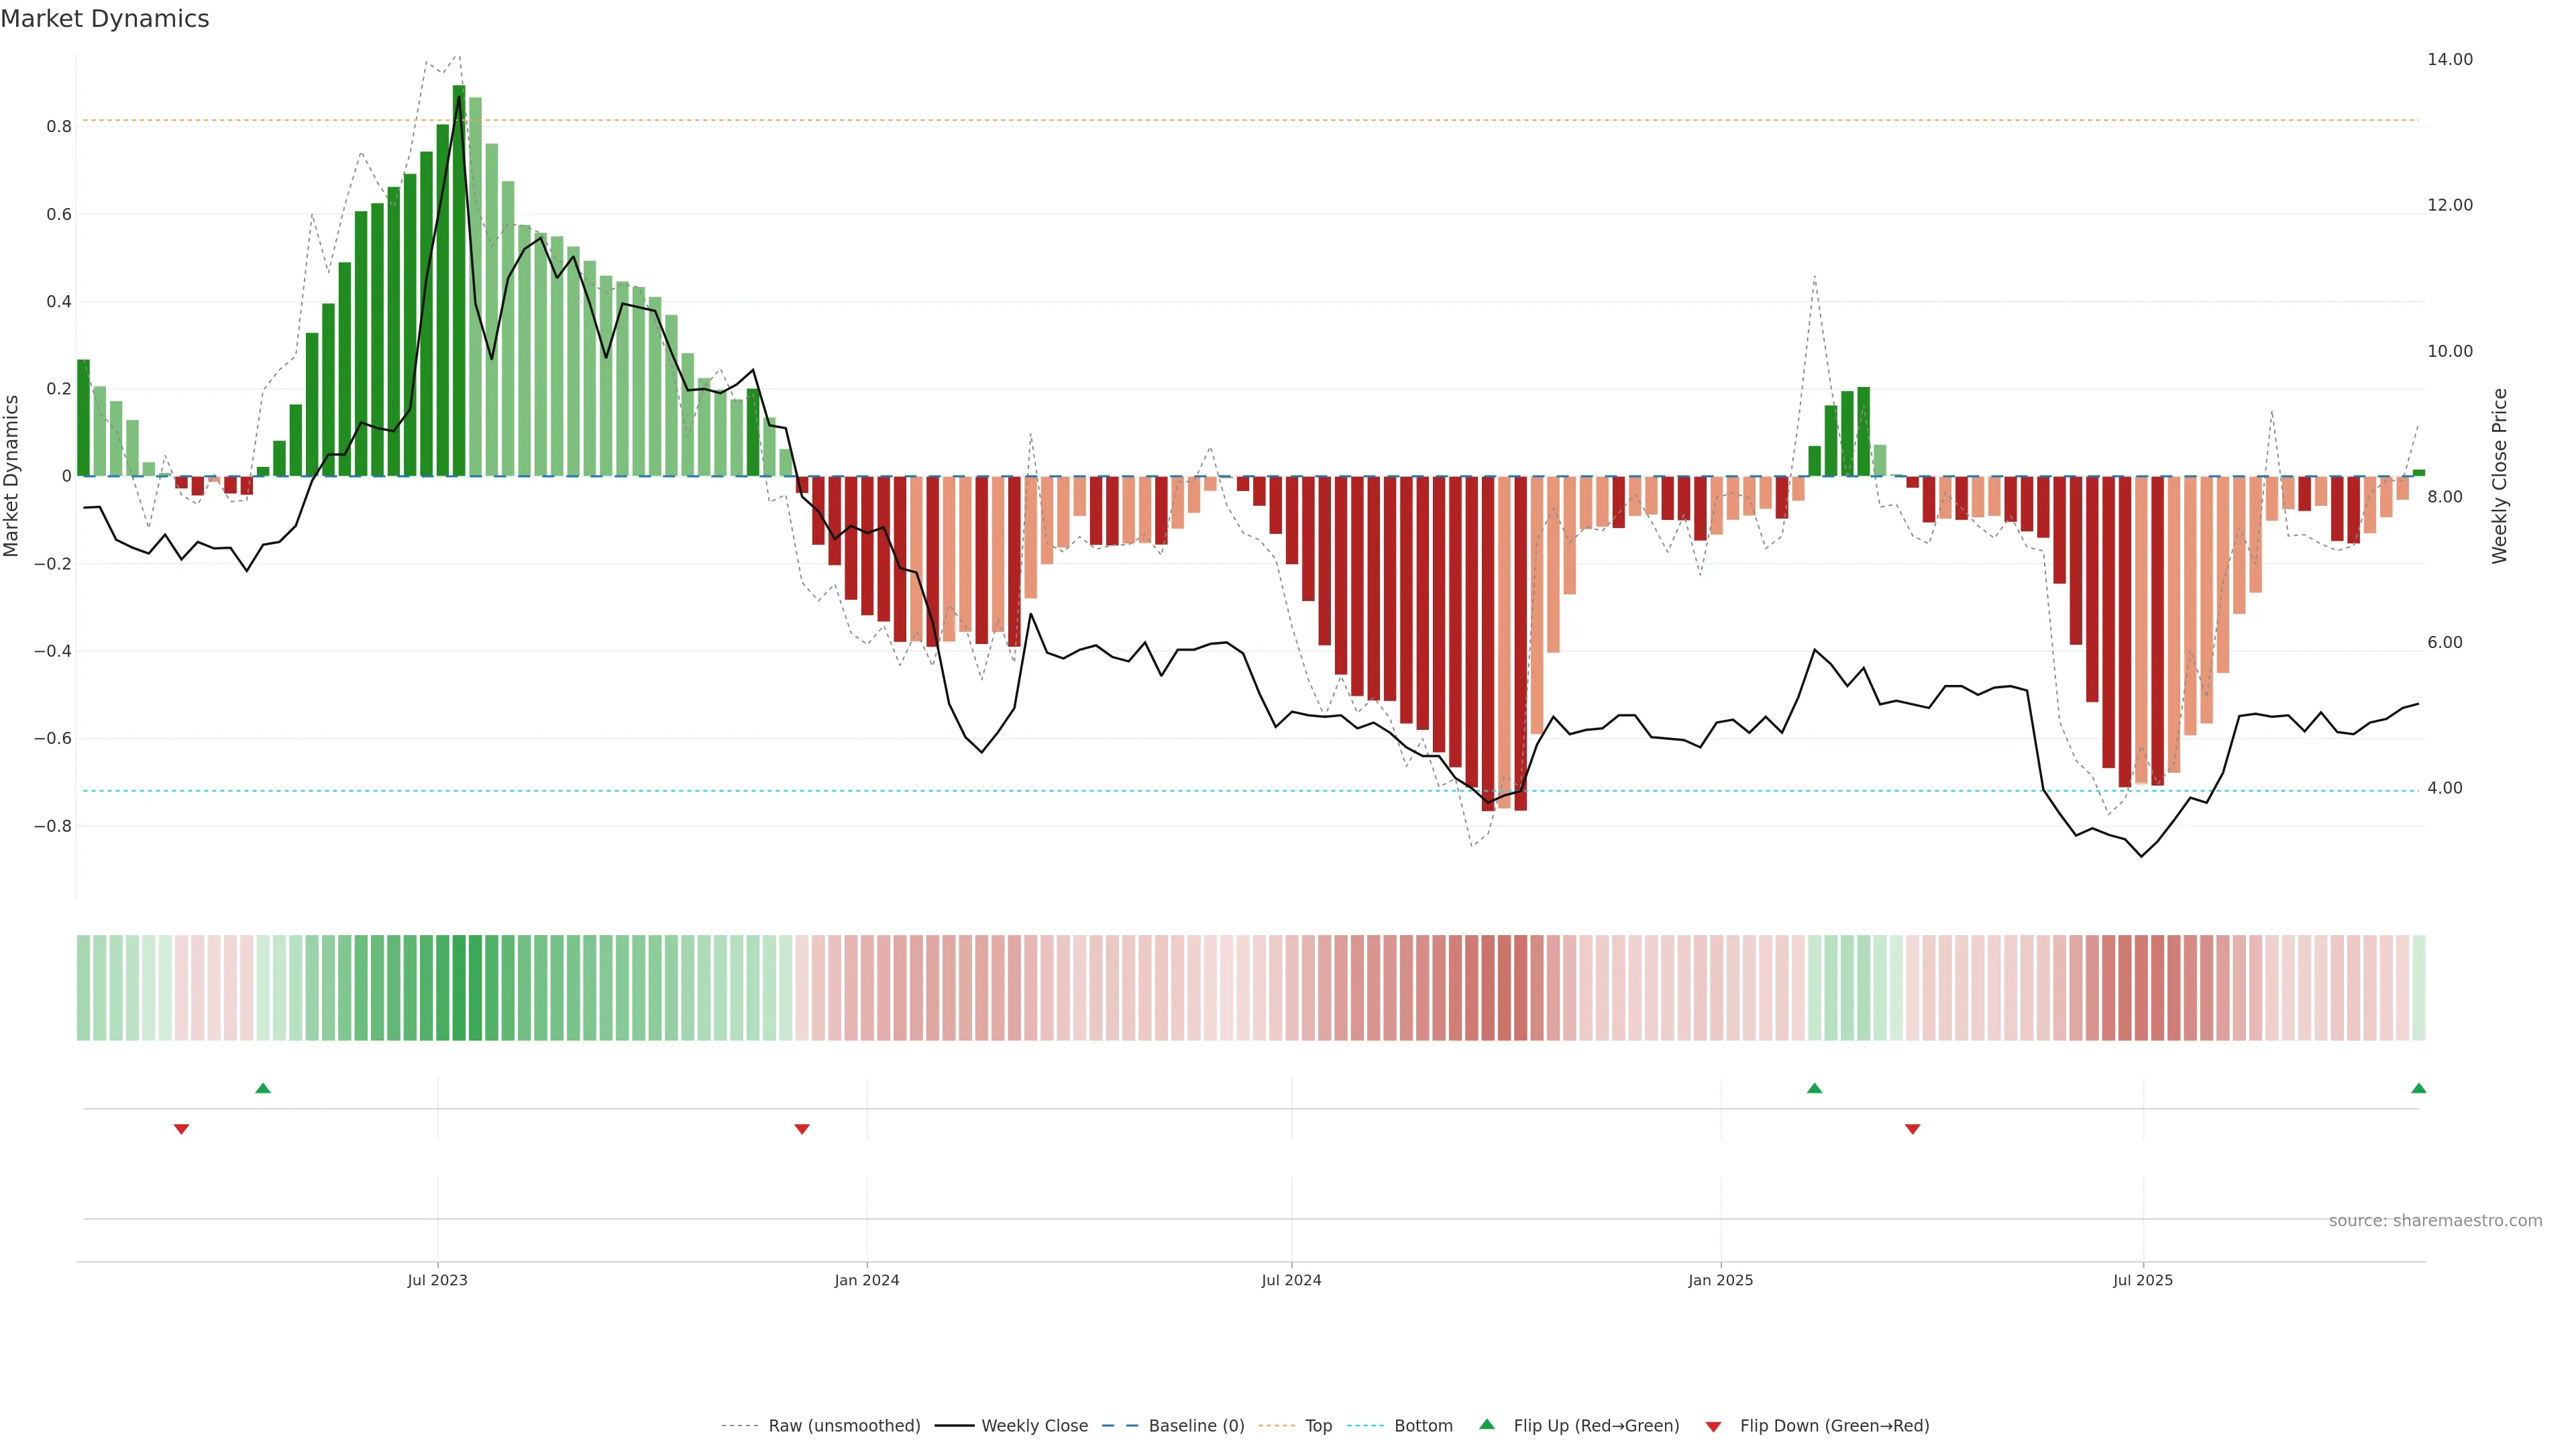Click the Jul 2025 axis label
Image resolution: width=2576 pixels, height=1449 pixels.
2142,1280
